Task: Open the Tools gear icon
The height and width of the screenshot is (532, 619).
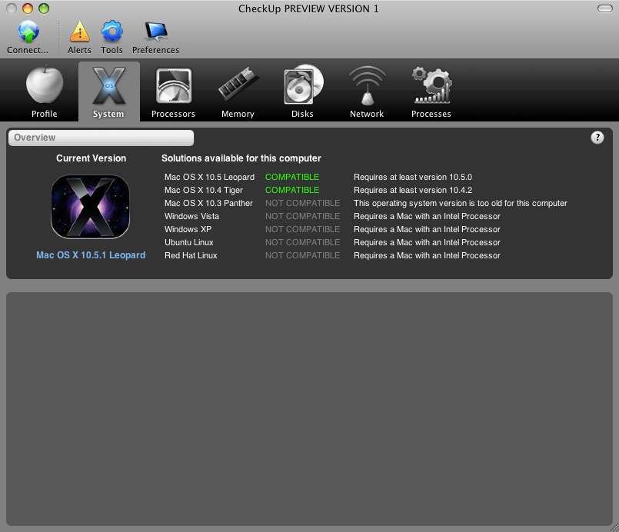Action: point(111,32)
